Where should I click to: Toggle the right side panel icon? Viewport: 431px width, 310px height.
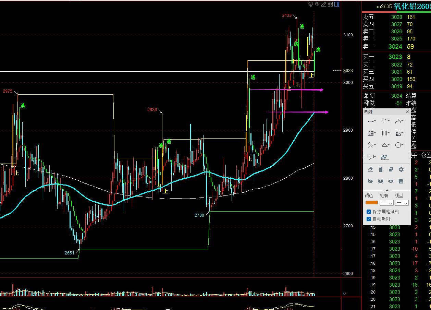pyautogui.click(x=337, y=4)
